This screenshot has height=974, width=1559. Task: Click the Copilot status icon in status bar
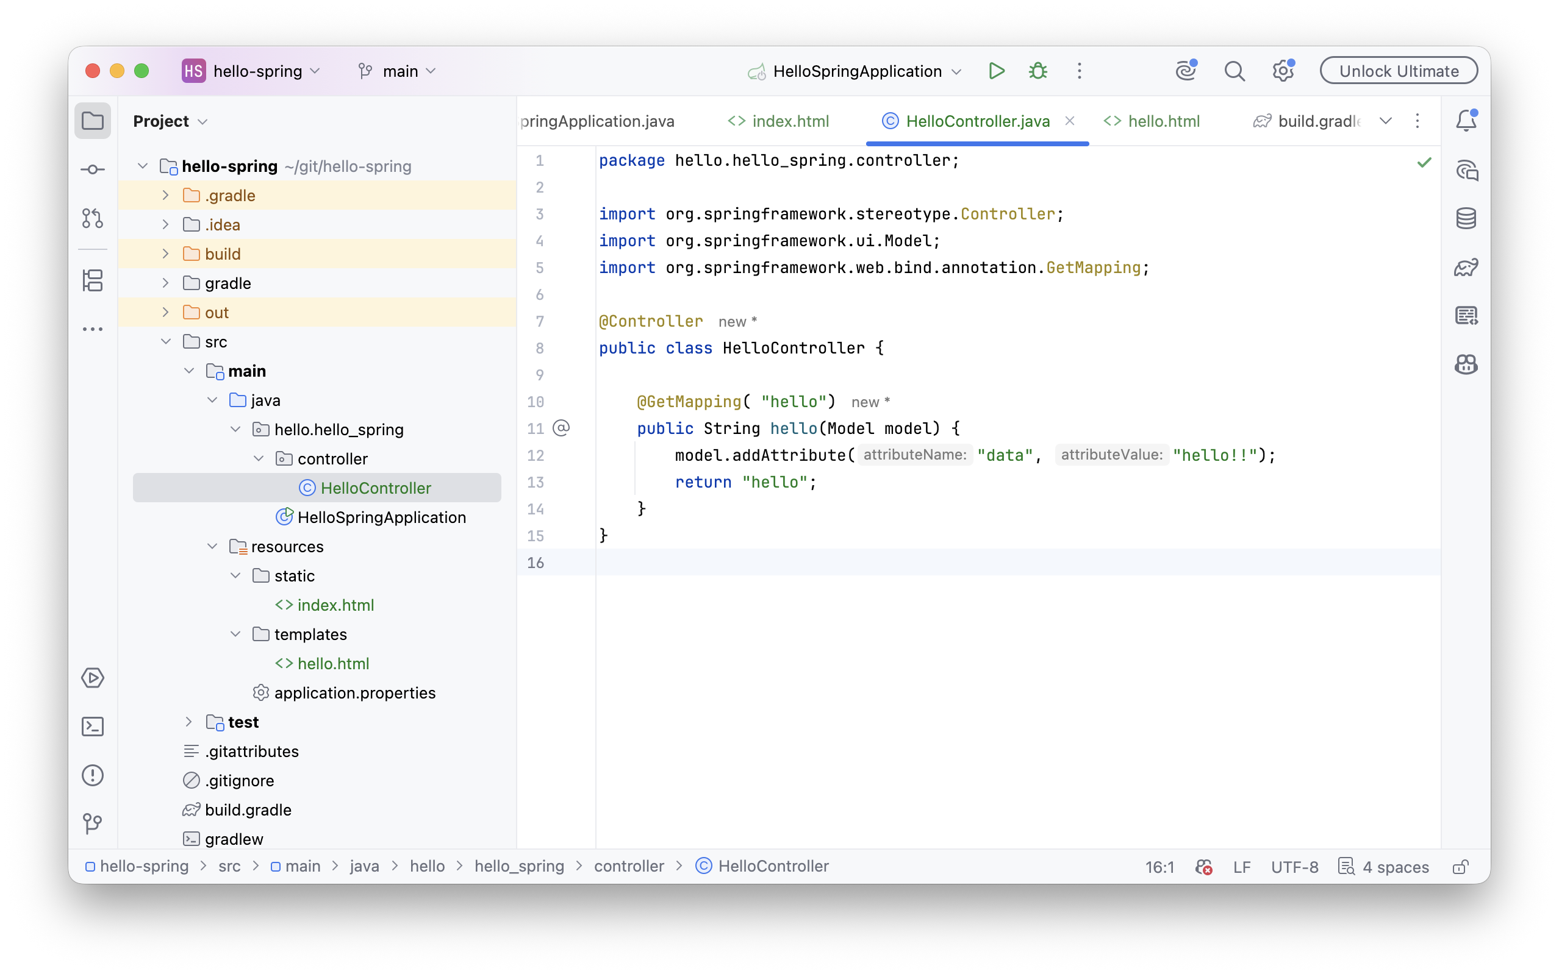(x=1204, y=867)
